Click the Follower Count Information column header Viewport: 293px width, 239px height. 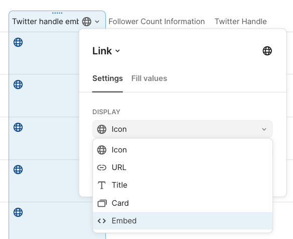[x=157, y=22]
